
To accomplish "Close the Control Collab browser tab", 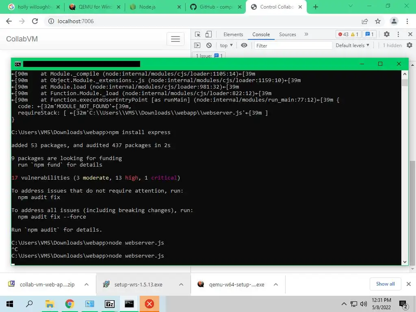I will coord(300,7).
